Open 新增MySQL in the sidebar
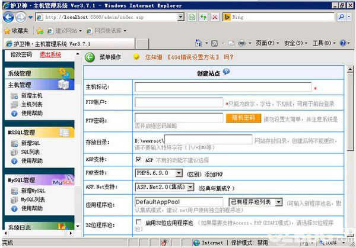 click(33, 191)
